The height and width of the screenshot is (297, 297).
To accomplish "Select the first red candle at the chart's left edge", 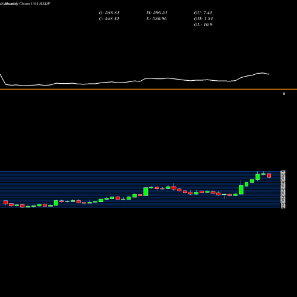I will pos(5,202).
